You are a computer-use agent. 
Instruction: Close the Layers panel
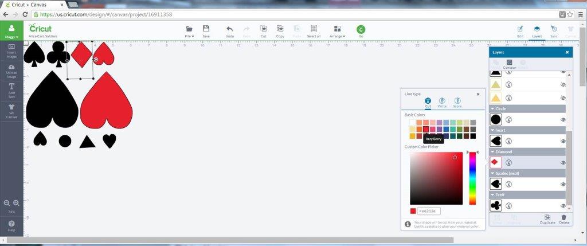pos(567,52)
